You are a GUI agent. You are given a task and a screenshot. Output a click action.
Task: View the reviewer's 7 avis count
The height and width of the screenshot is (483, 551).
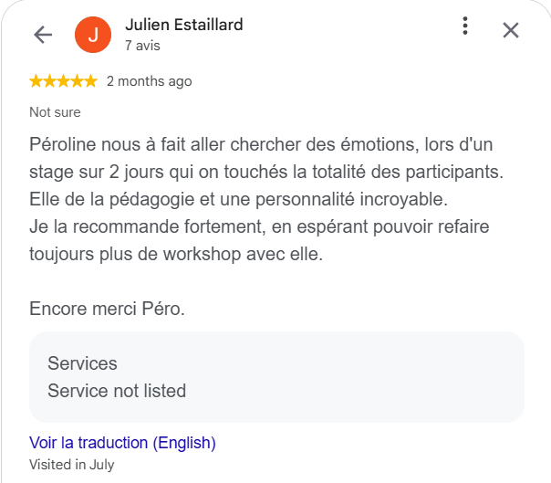(x=142, y=46)
